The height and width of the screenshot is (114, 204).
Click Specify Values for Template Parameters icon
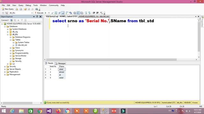pyautogui.click(x=101, y=13)
